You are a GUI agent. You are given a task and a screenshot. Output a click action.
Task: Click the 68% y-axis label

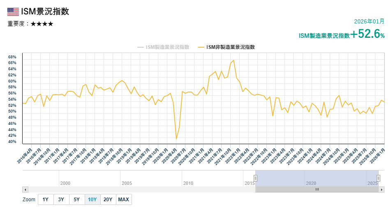click(12, 57)
